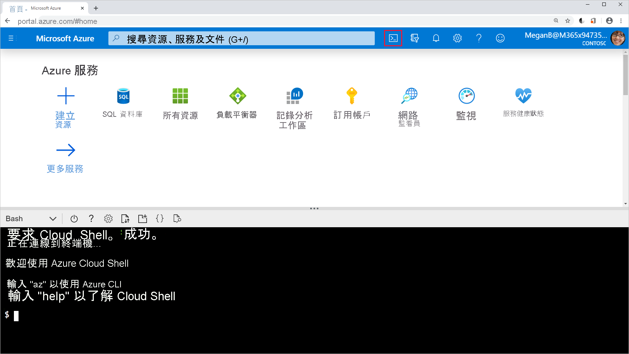Click the 訂用帳戶 label
Image resolution: width=629 pixels, height=354 pixels.
[x=352, y=115]
